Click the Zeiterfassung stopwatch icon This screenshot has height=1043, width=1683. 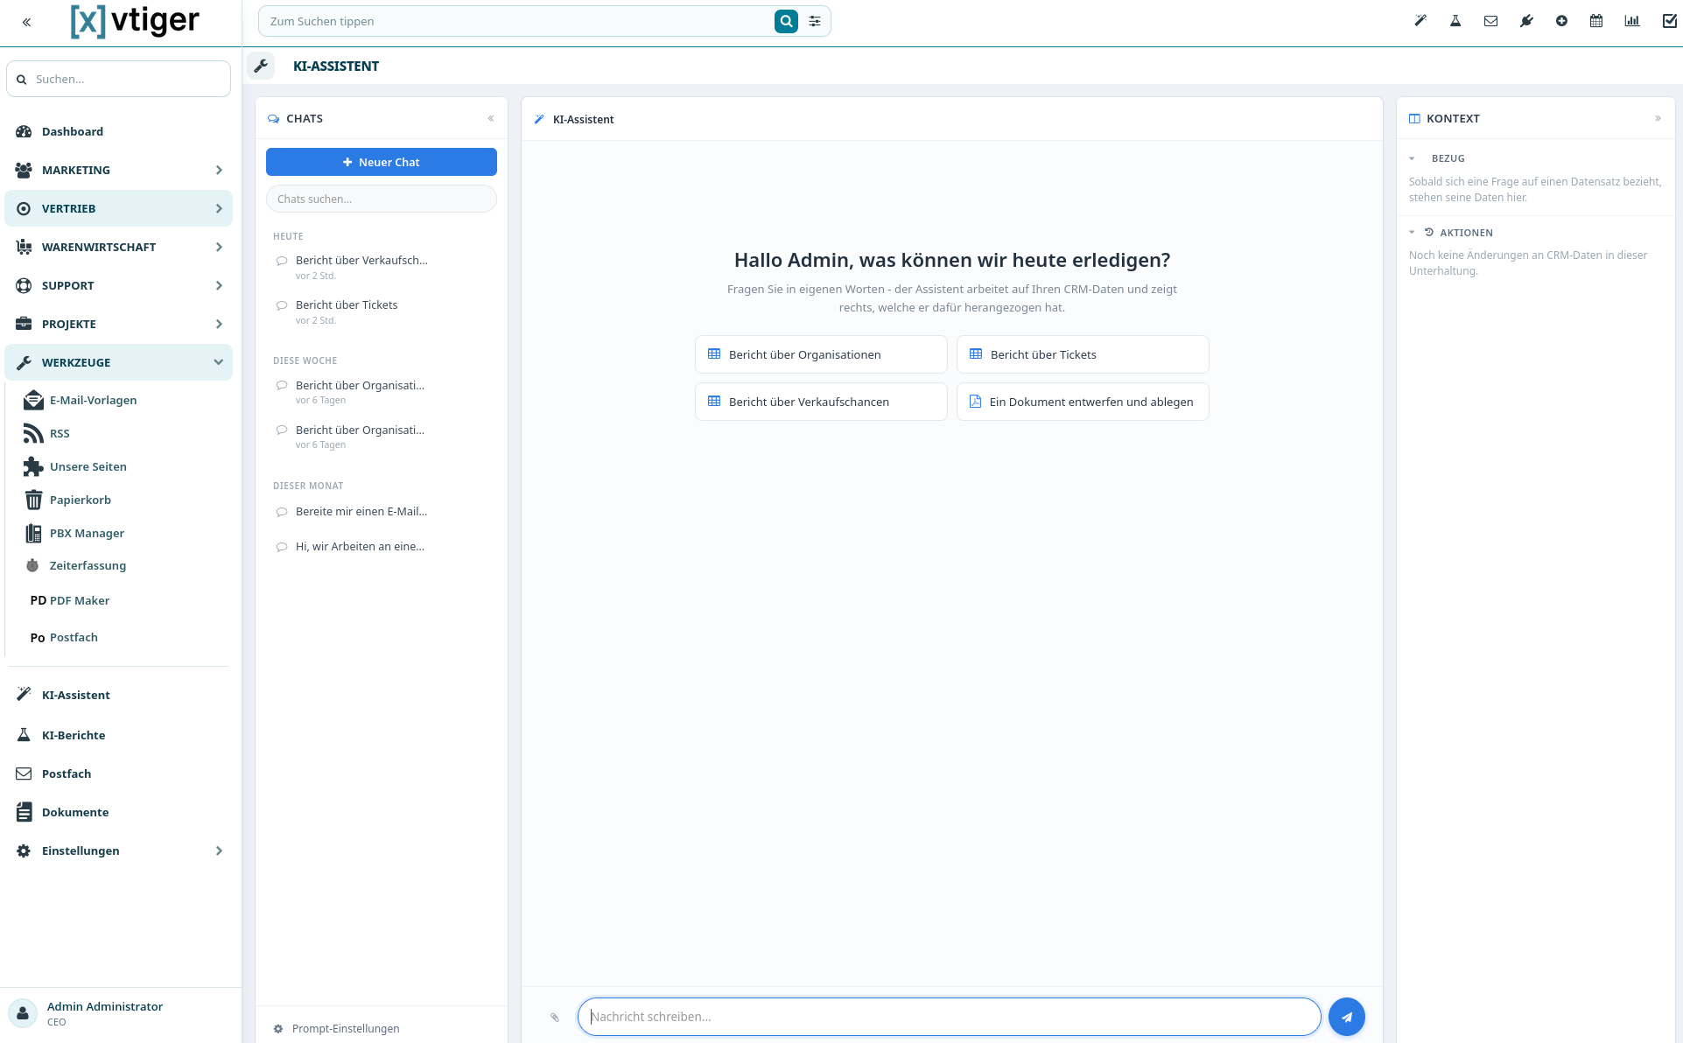pos(32,565)
